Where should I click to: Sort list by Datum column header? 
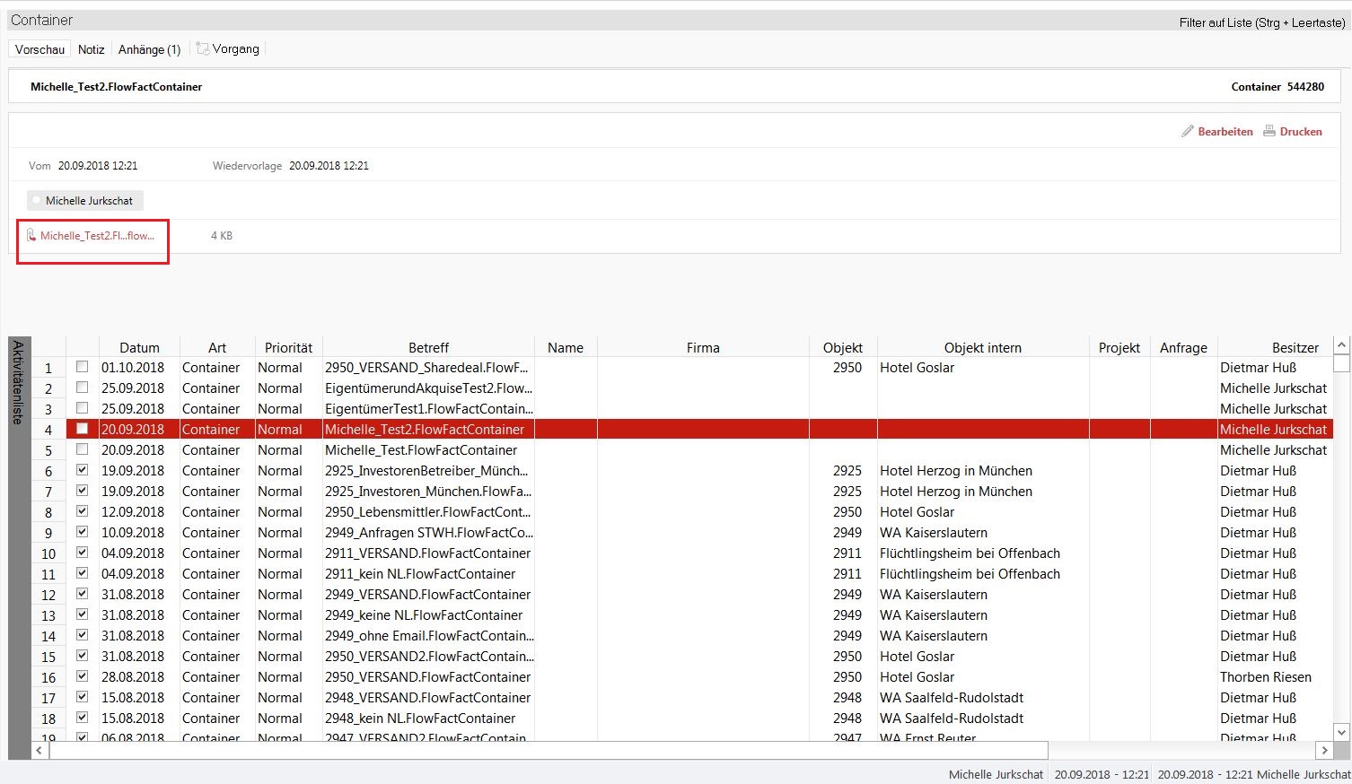(139, 347)
